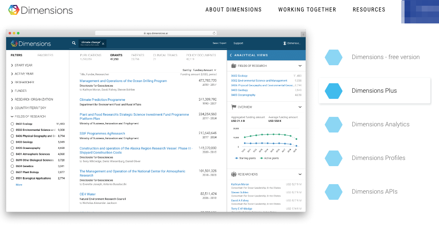Viewport: 439px width, 226px height.
Task: Click the Researchers people icon
Action: [234, 174]
